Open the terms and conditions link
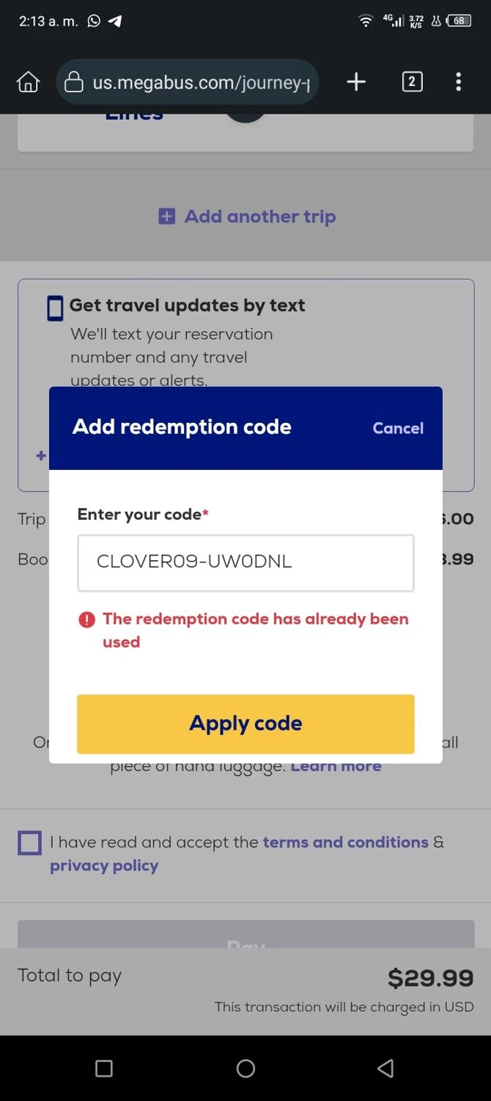Screen dimensions: 491x1101 [x=345, y=842]
